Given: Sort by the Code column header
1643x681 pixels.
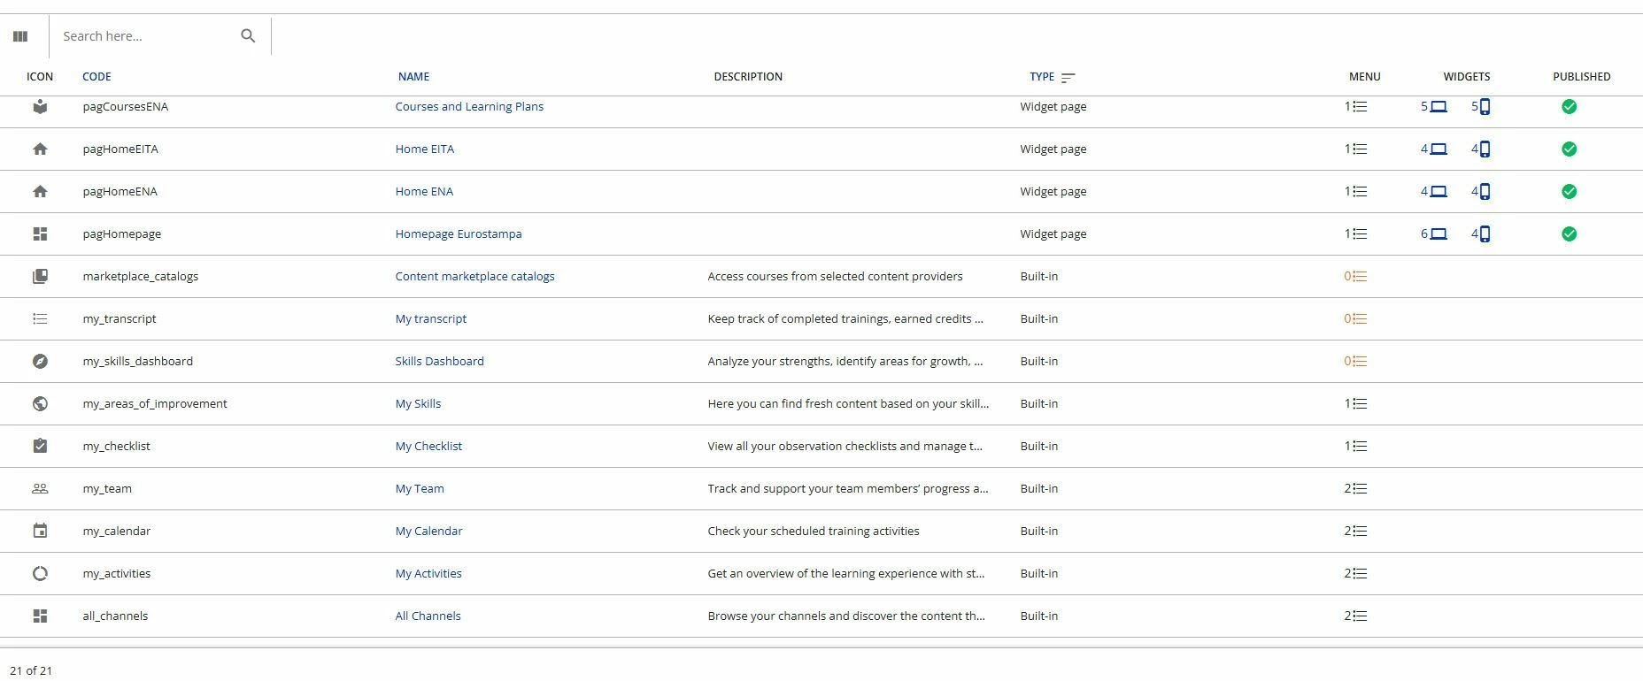Looking at the screenshot, I should [x=96, y=77].
